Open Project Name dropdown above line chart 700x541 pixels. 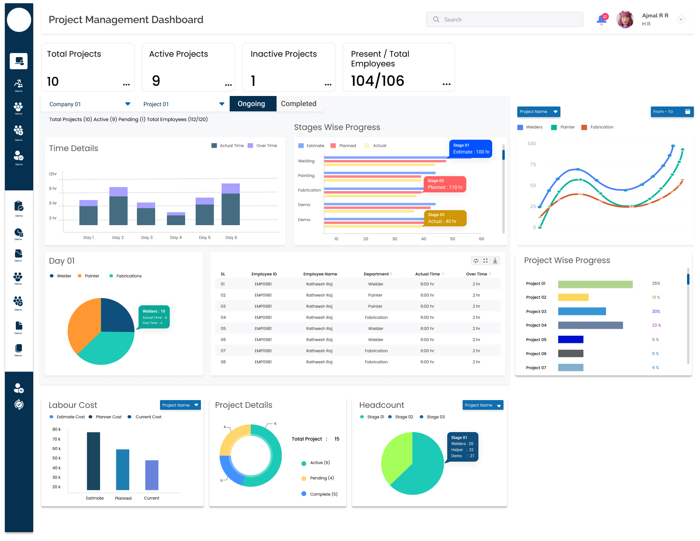[539, 112]
